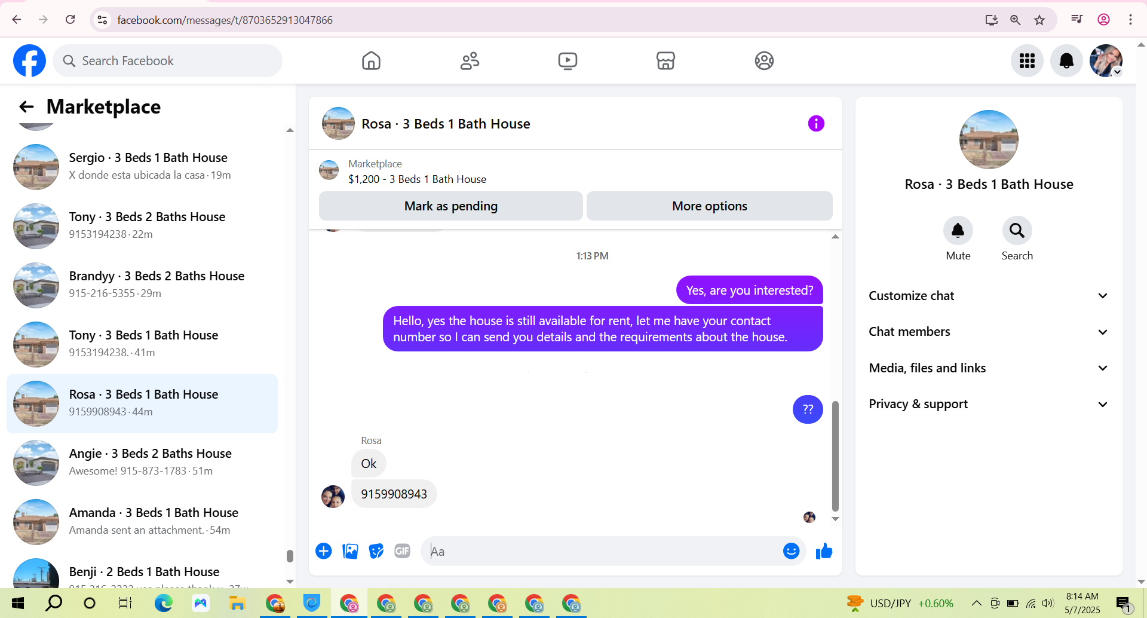Screen dimensions: 1147x618
Task: Open the $1,200 listing link
Action: click(x=417, y=179)
